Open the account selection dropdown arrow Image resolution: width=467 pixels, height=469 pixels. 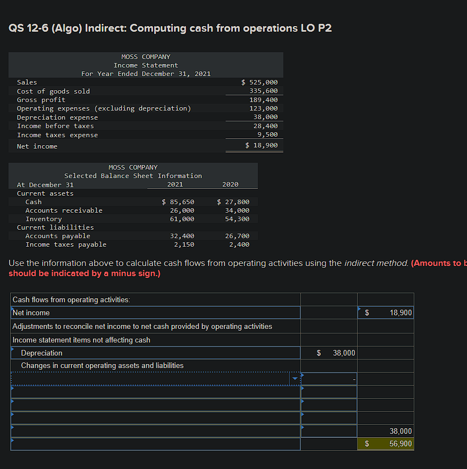pyautogui.click(x=295, y=378)
